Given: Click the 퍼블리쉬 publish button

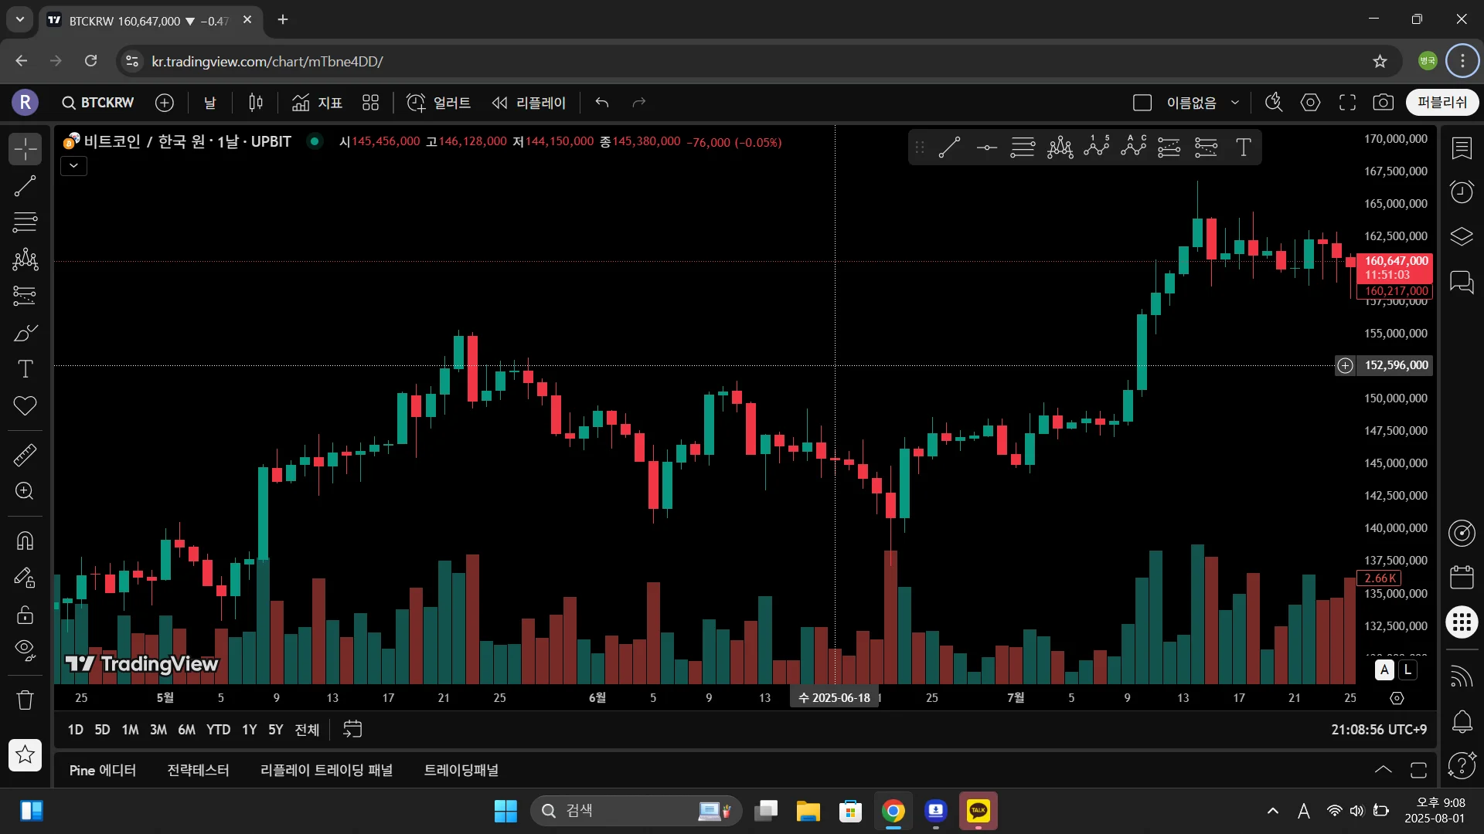Looking at the screenshot, I should click(x=1441, y=103).
